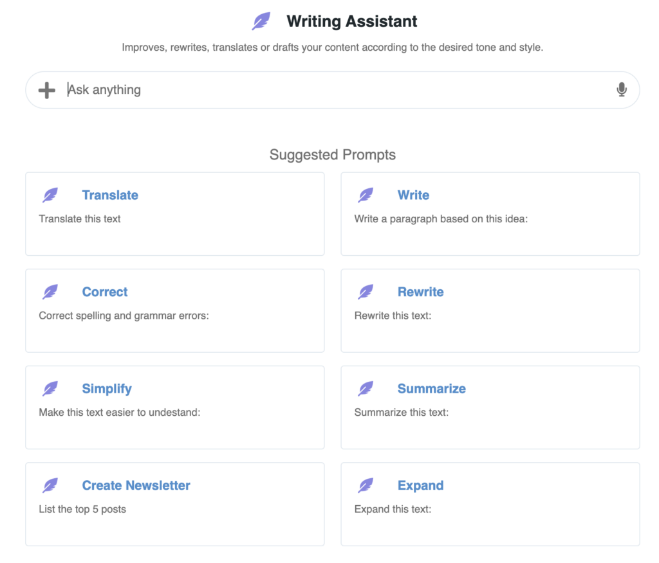Focus the Ask anything input field
The width and height of the screenshot is (659, 563).
[x=335, y=90]
